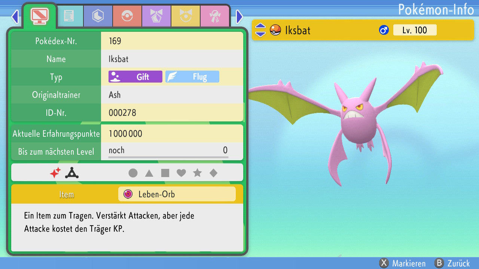
Task: Select the Leben-Orb held item field
Action: pyautogui.click(x=177, y=194)
